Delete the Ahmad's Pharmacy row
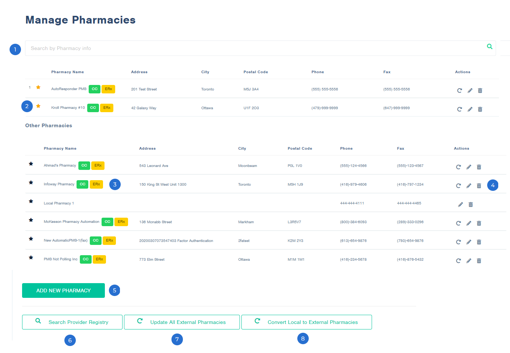This screenshot has width=510, height=353. [x=479, y=167]
